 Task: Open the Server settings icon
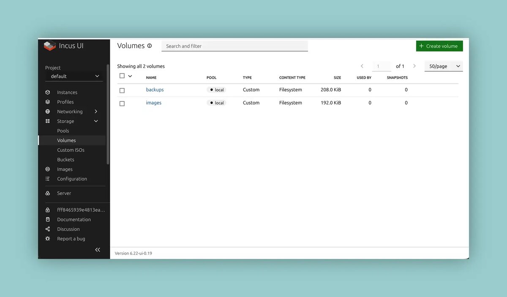[x=48, y=193]
